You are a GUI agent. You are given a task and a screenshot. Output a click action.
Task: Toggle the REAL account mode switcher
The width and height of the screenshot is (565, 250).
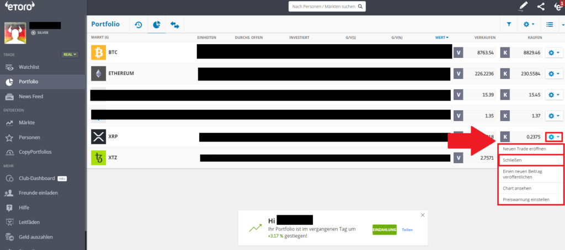point(70,55)
